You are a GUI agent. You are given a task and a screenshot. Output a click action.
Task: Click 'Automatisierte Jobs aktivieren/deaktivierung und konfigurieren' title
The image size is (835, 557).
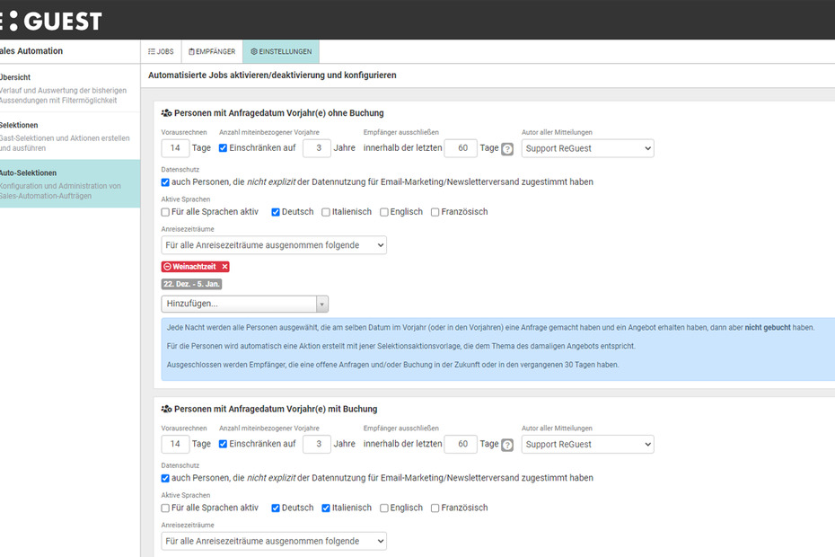point(272,75)
